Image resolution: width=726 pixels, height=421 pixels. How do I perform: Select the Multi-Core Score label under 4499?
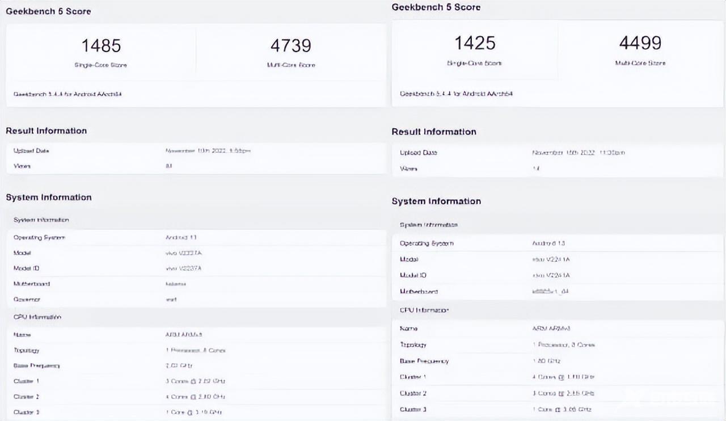(640, 64)
